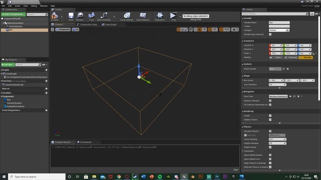Click the Compile toolbar icon

(55, 16)
